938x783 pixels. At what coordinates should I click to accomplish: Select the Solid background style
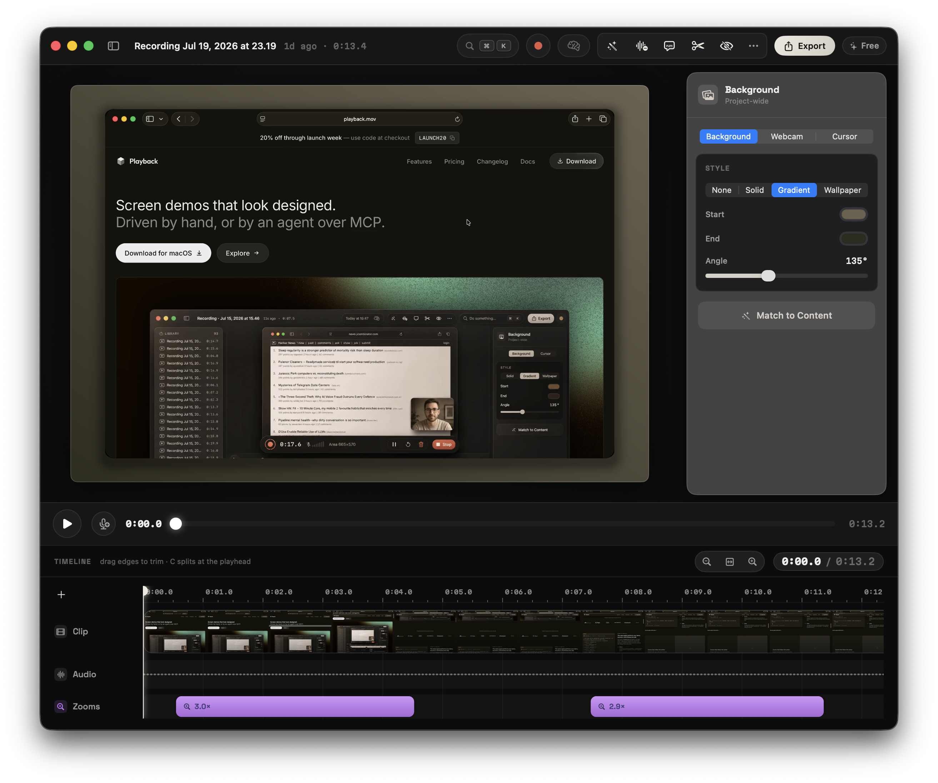point(754,190)
